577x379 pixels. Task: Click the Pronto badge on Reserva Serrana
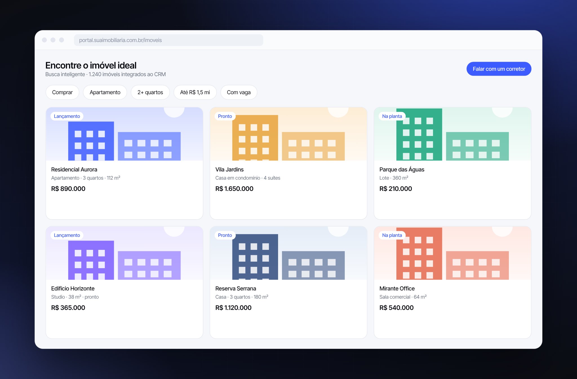(x=225, y=235)
